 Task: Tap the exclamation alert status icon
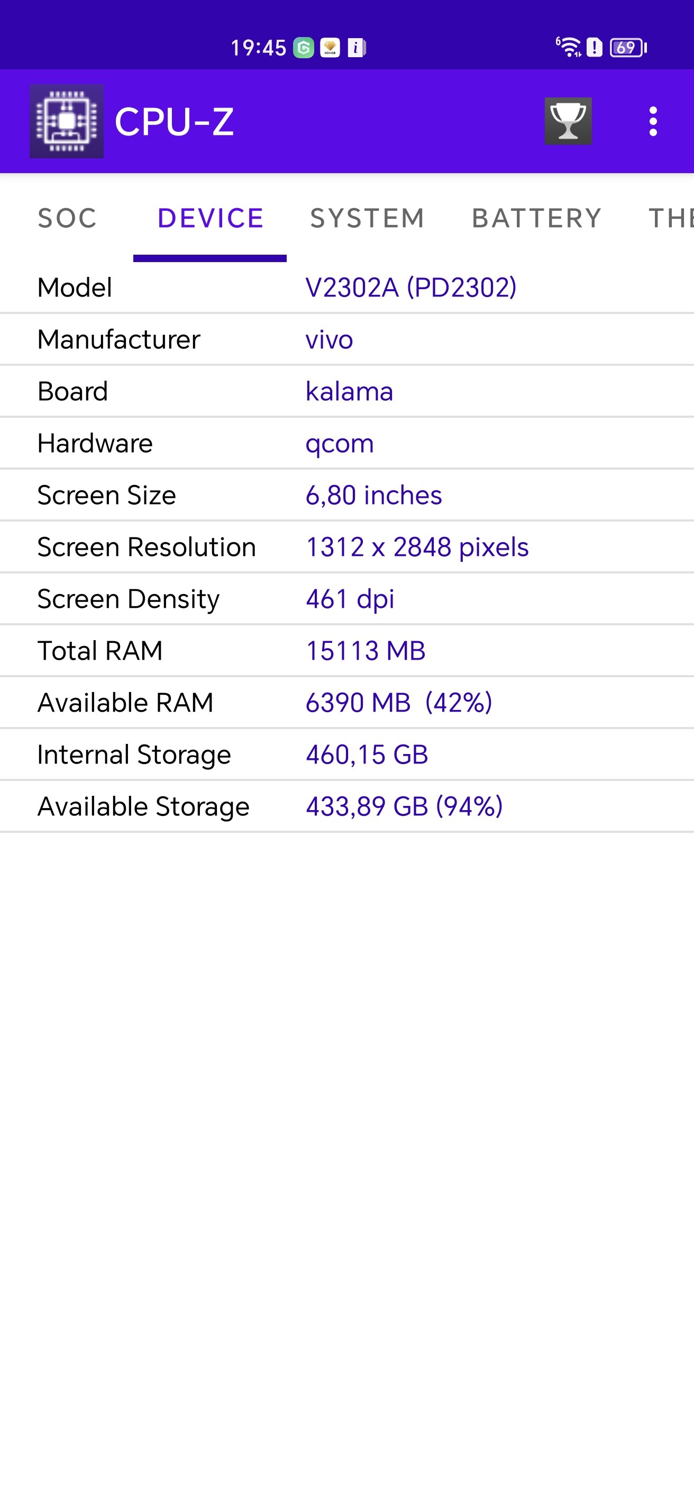[x=595, y=47]
